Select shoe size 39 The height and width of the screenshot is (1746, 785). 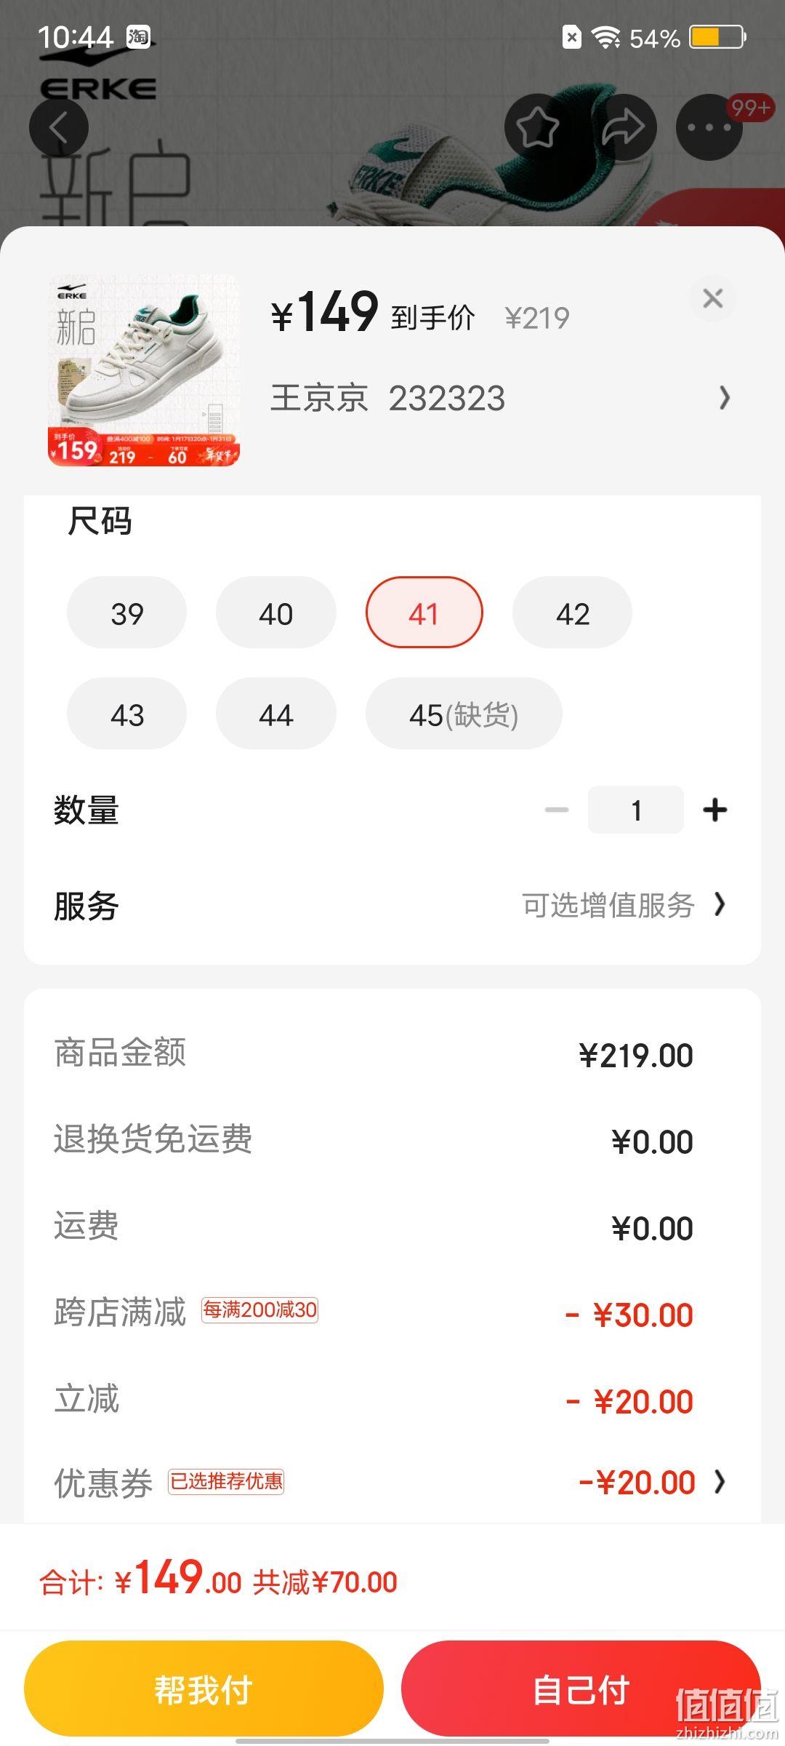click(x=126, y=613)
